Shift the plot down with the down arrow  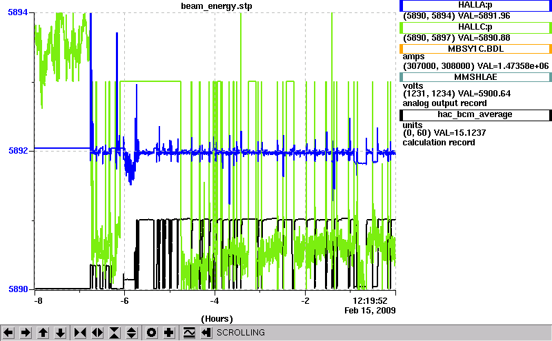(x=61, y=333)
